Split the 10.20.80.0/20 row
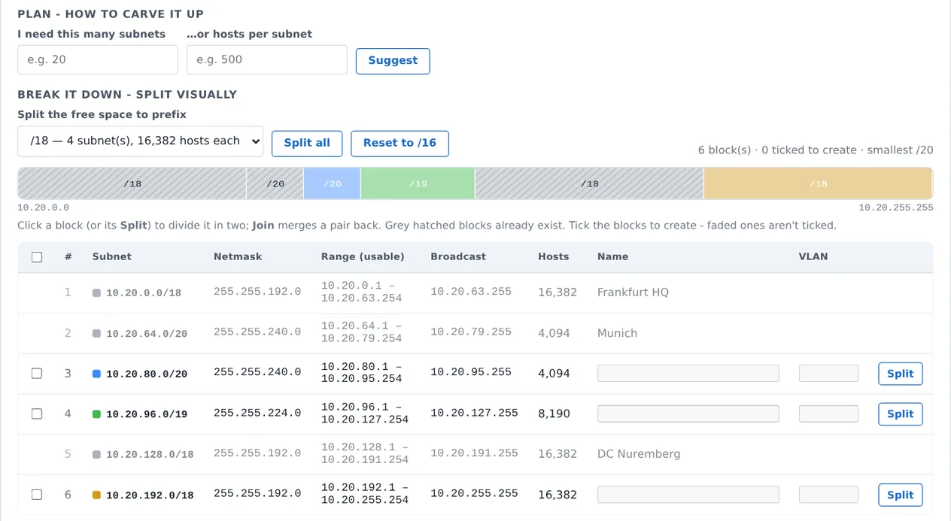 click(x=901, y=374)
